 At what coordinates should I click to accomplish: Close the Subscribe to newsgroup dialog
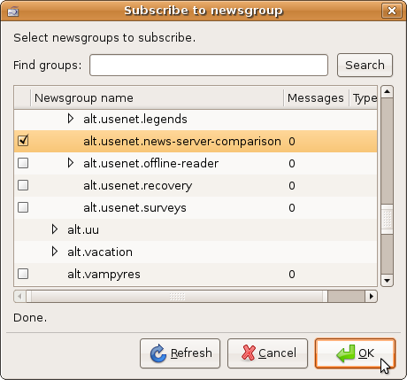(x=392, y=11)
